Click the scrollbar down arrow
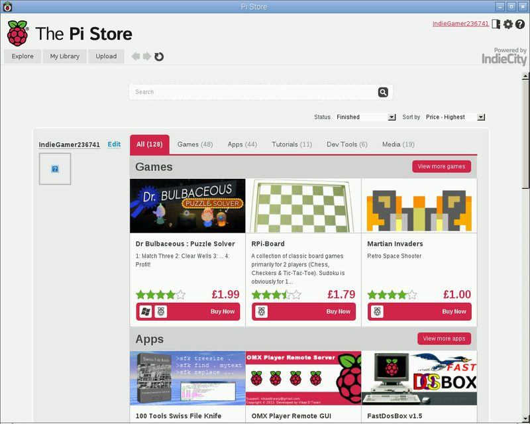Viewport: 530px width, 424px height. (525, 418)
